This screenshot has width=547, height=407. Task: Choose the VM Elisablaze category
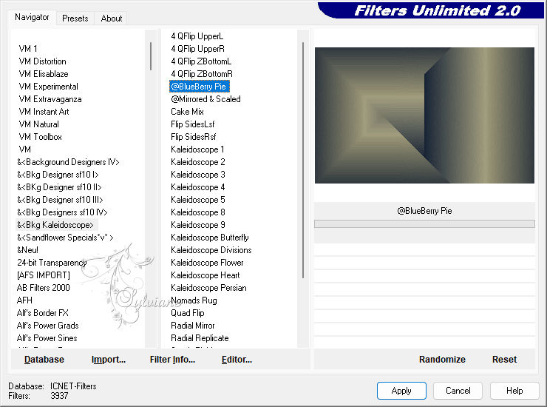[x=44, y=74]
